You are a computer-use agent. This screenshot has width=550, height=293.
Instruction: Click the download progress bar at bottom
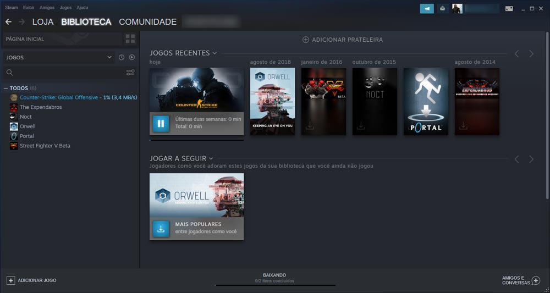pyautogui.click(x=276, y=285)
